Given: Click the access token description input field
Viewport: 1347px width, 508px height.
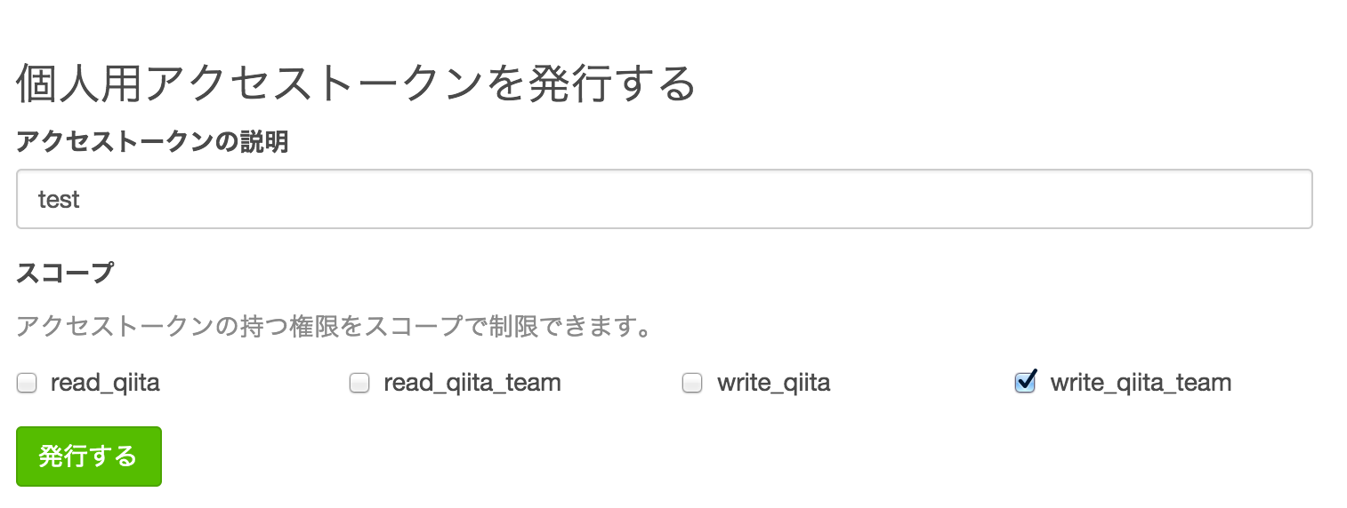Looking at the screenshot, I should [664, 199].
